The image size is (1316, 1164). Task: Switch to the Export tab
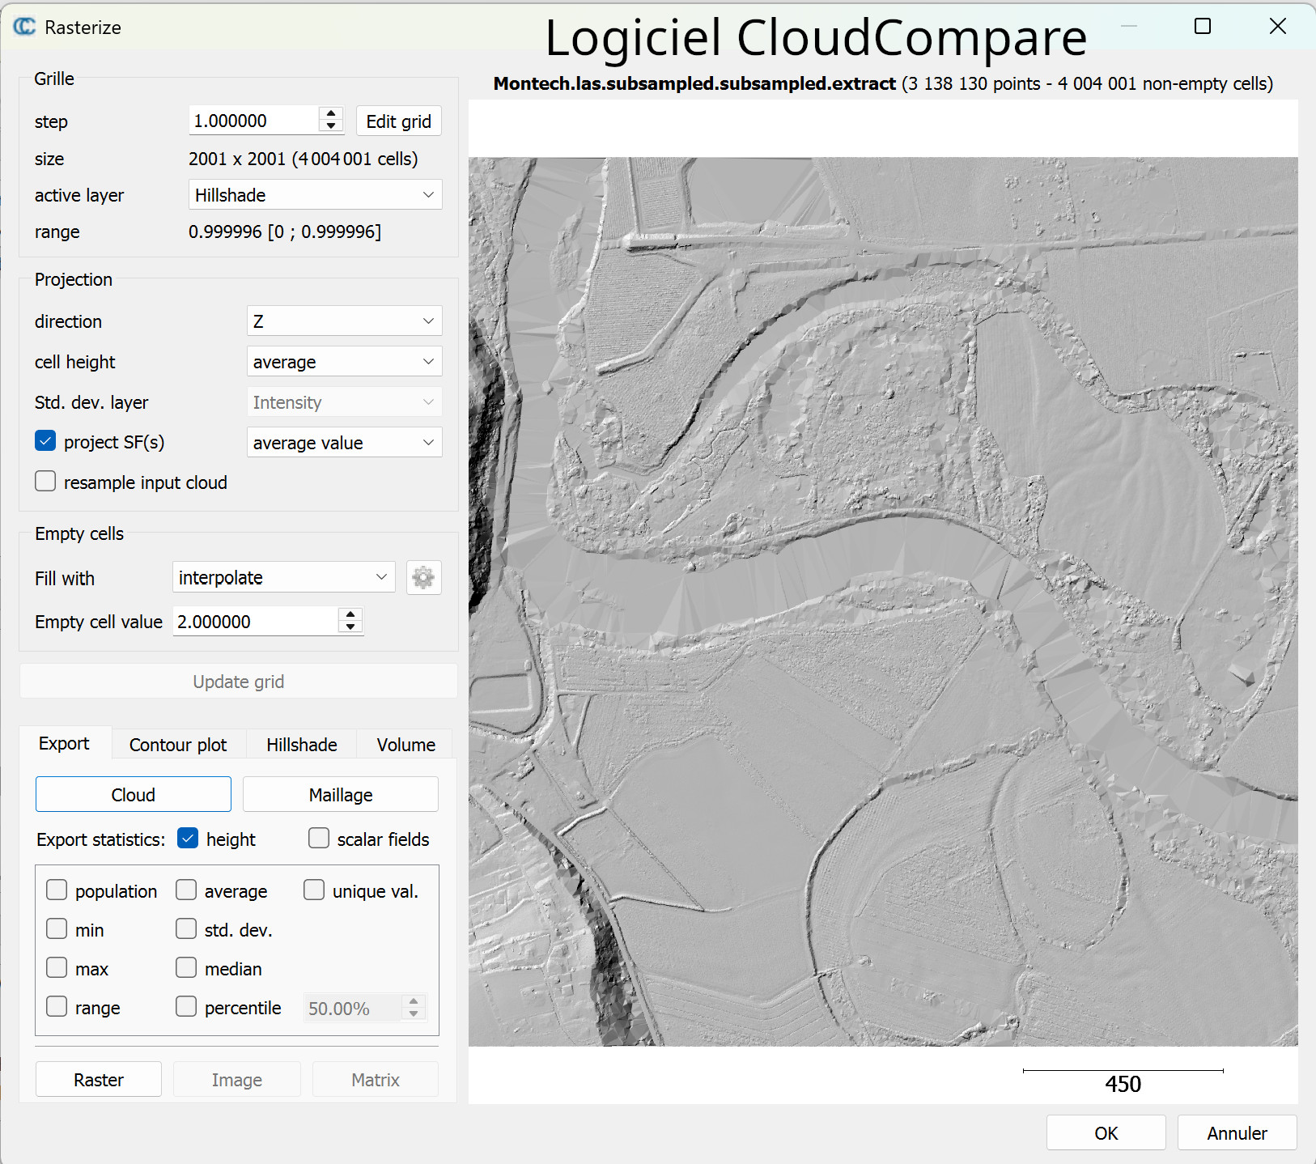click(x=65, y=743)
